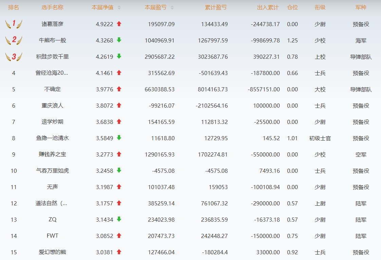Select player FWT name
This screenshot has height=260, width=381.
tap(52, 236)
